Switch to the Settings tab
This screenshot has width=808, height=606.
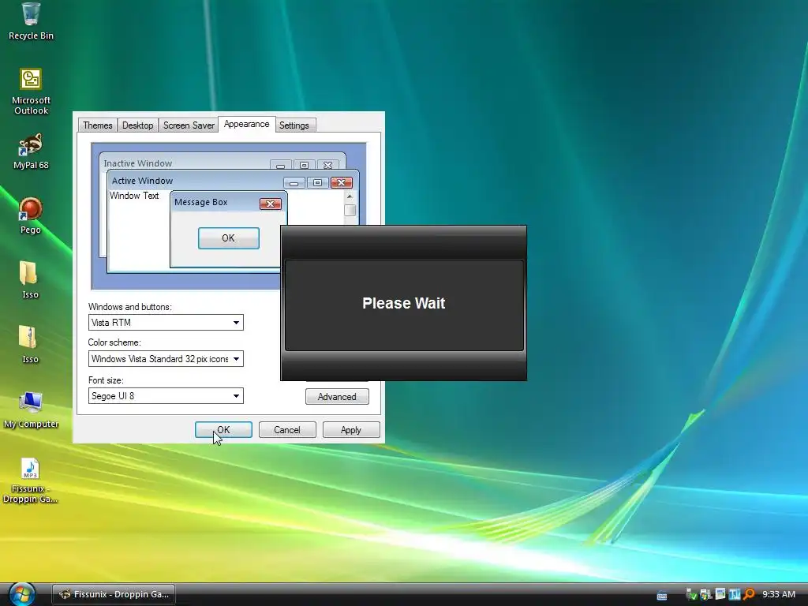(x=294, y=125)
